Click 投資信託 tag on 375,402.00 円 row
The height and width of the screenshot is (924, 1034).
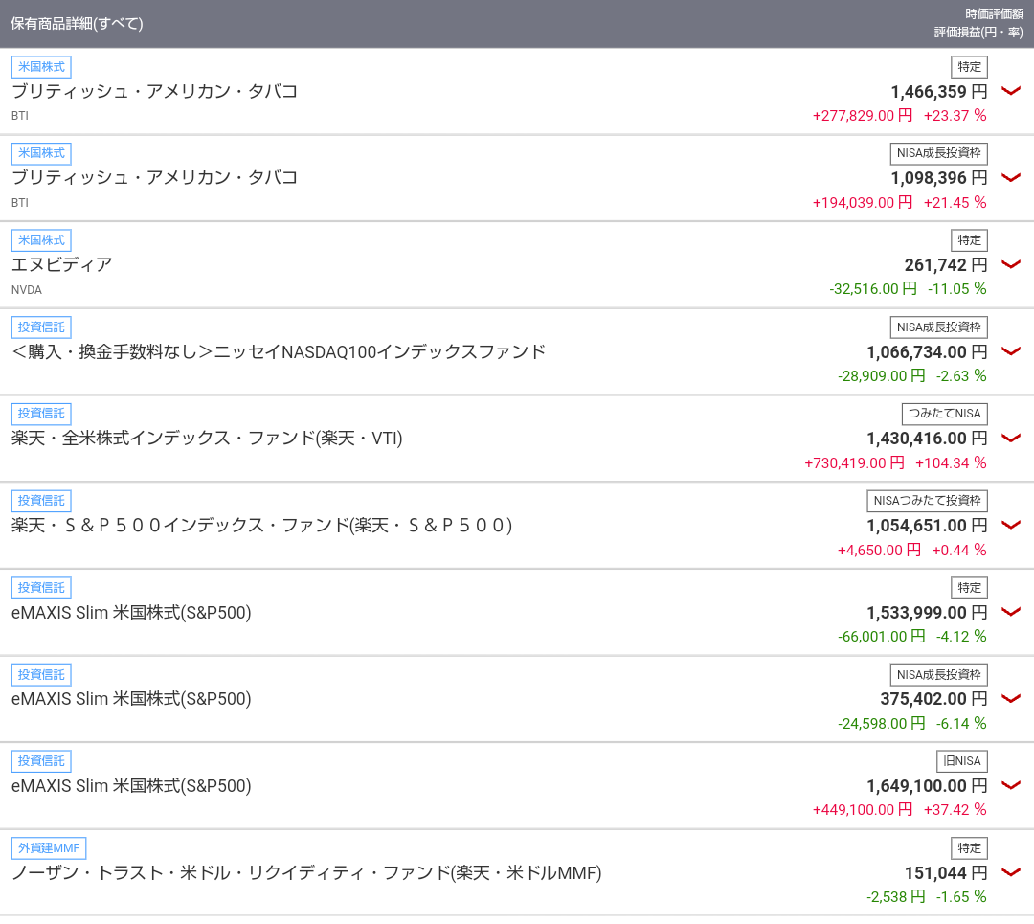(x=41, y=675)
